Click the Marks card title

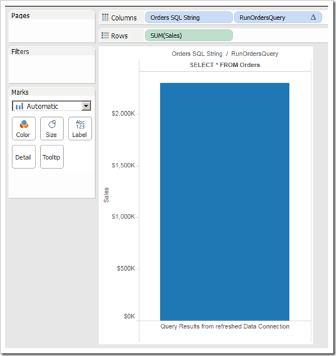[x=20, y=92]
